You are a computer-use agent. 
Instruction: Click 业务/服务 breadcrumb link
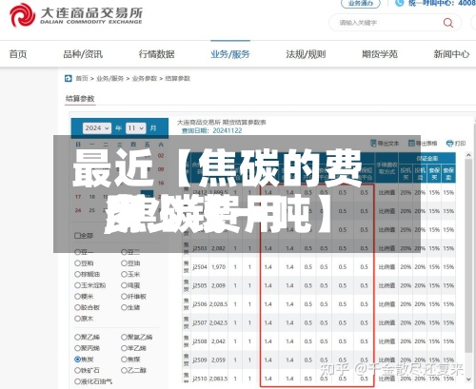coord(109,78)
